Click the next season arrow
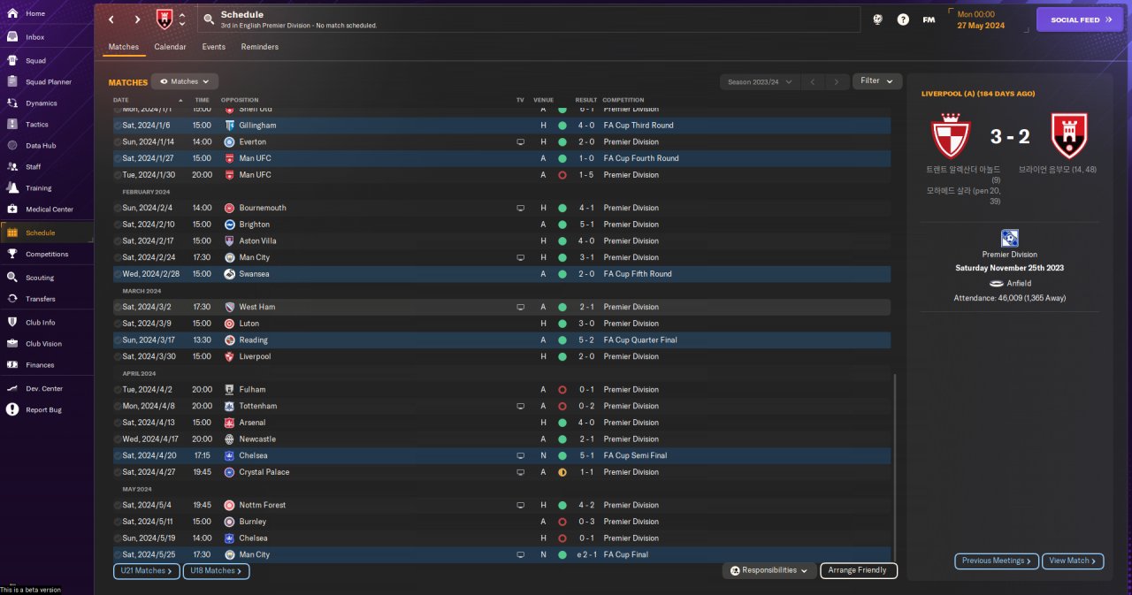1132x595 pixels. click(836, 81)
